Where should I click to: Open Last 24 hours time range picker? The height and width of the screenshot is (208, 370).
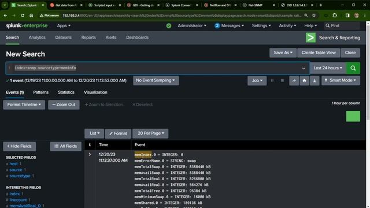pyautogui.click(x=328, y=68)
